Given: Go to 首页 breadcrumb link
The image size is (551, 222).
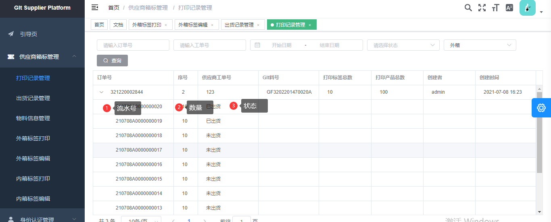Looking at the screenshot, I should (114, 8).
